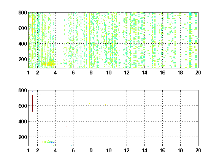Select the blue dot near 800 in lower plot

pos(33,91)
